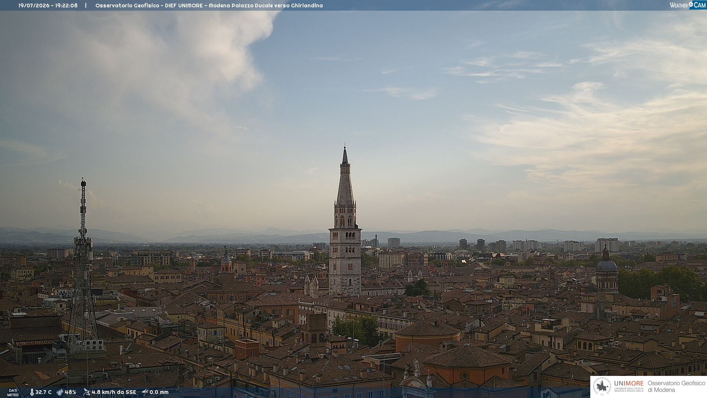
Task: Open the WeatherCam logo in top corner
Action: (688, 5)
